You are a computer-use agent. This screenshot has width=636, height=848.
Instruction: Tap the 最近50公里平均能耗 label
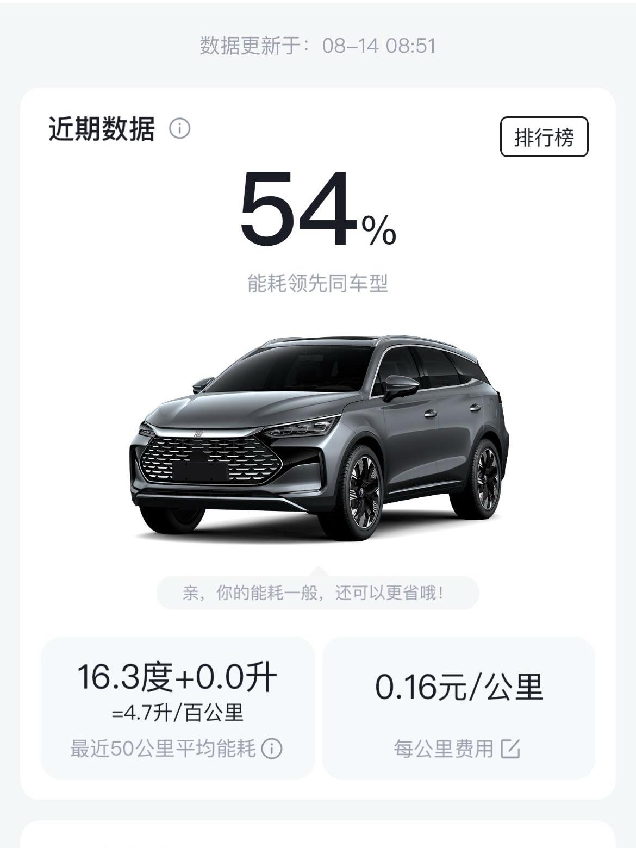163,749
